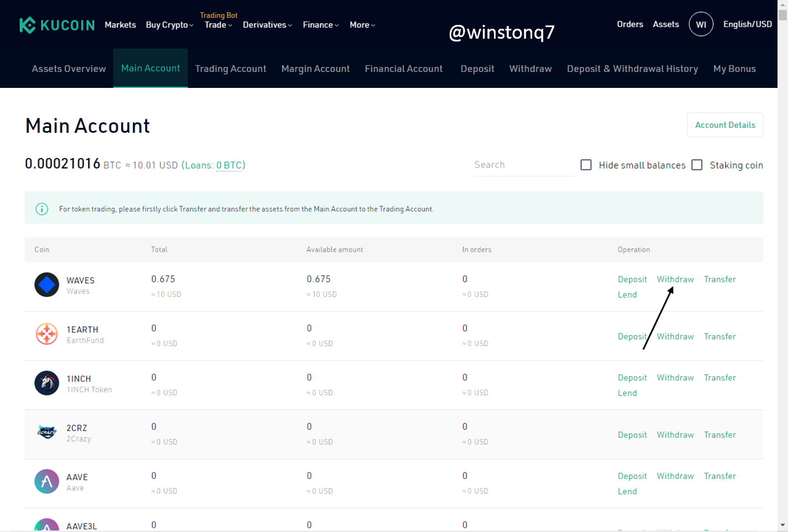Click the Available amount column header

[335, 250]
